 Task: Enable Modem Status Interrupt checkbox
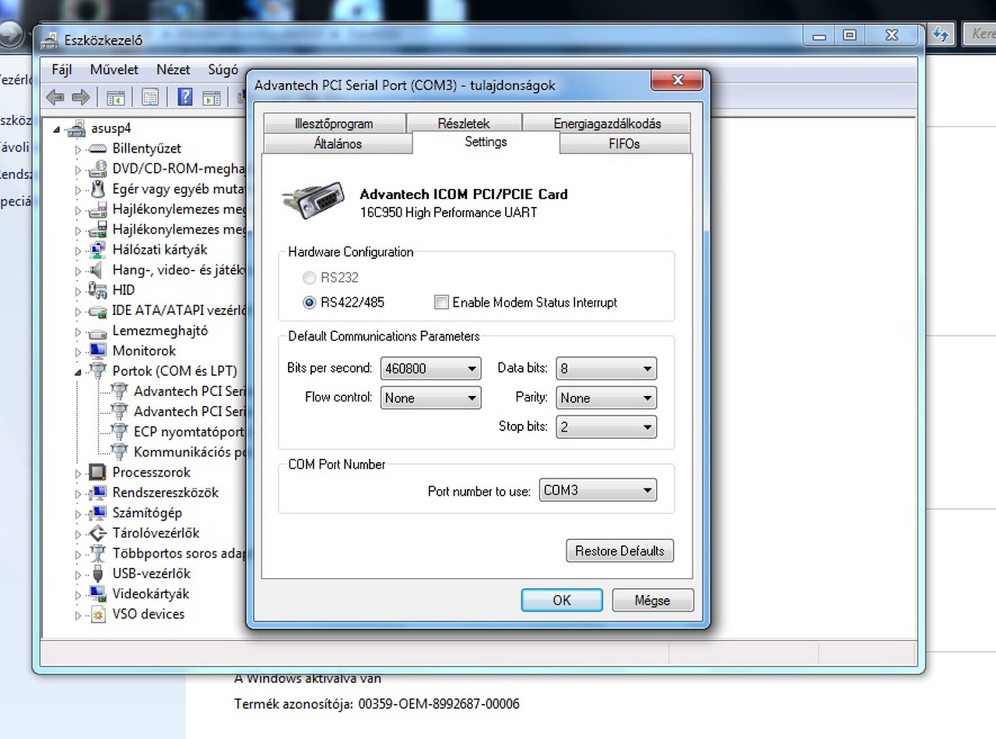pyautogui.click(x=441, y=303)
